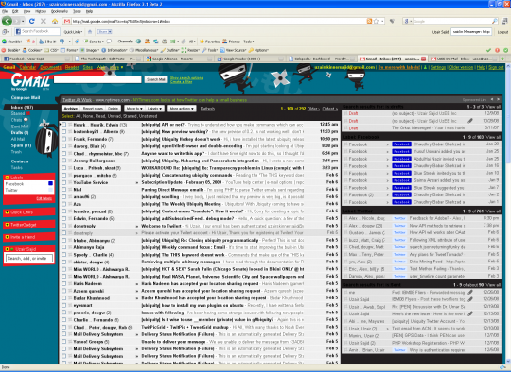
Task: Click the Gmail search input field
Action: pos(97,79)
